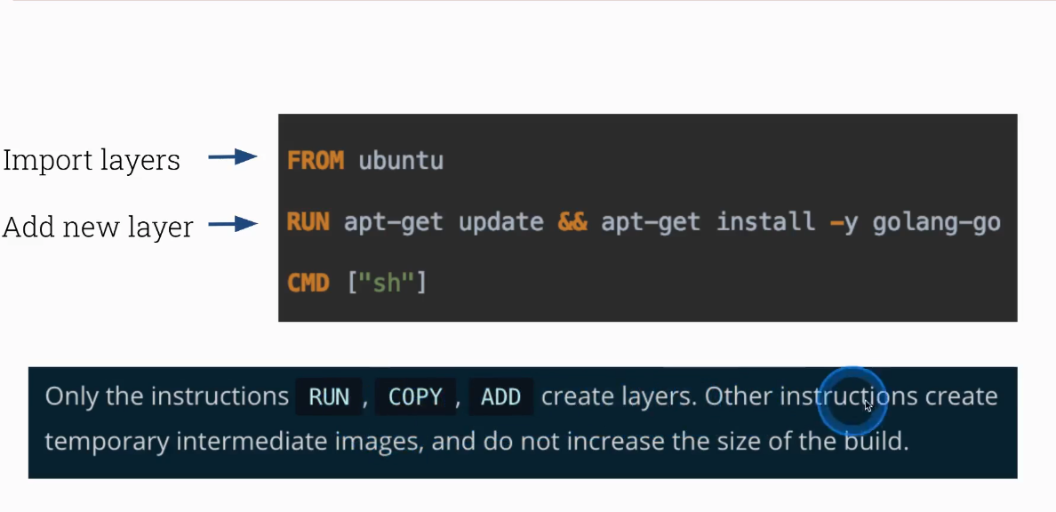Screen dimensions: 1056x512
Task: Click the COPY inline code badge
Action: (x=415, y=397)
